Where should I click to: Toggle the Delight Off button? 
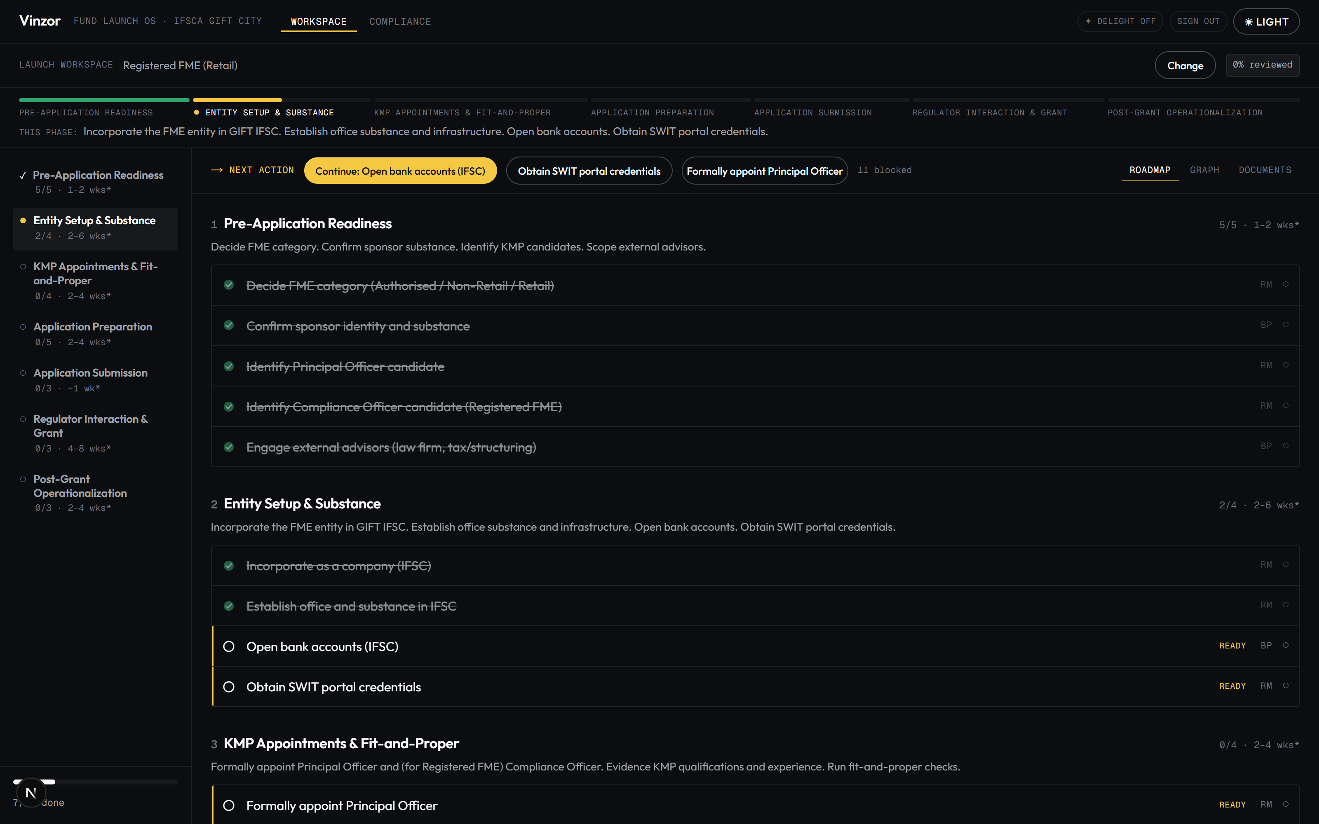(x=1120, y=21)
